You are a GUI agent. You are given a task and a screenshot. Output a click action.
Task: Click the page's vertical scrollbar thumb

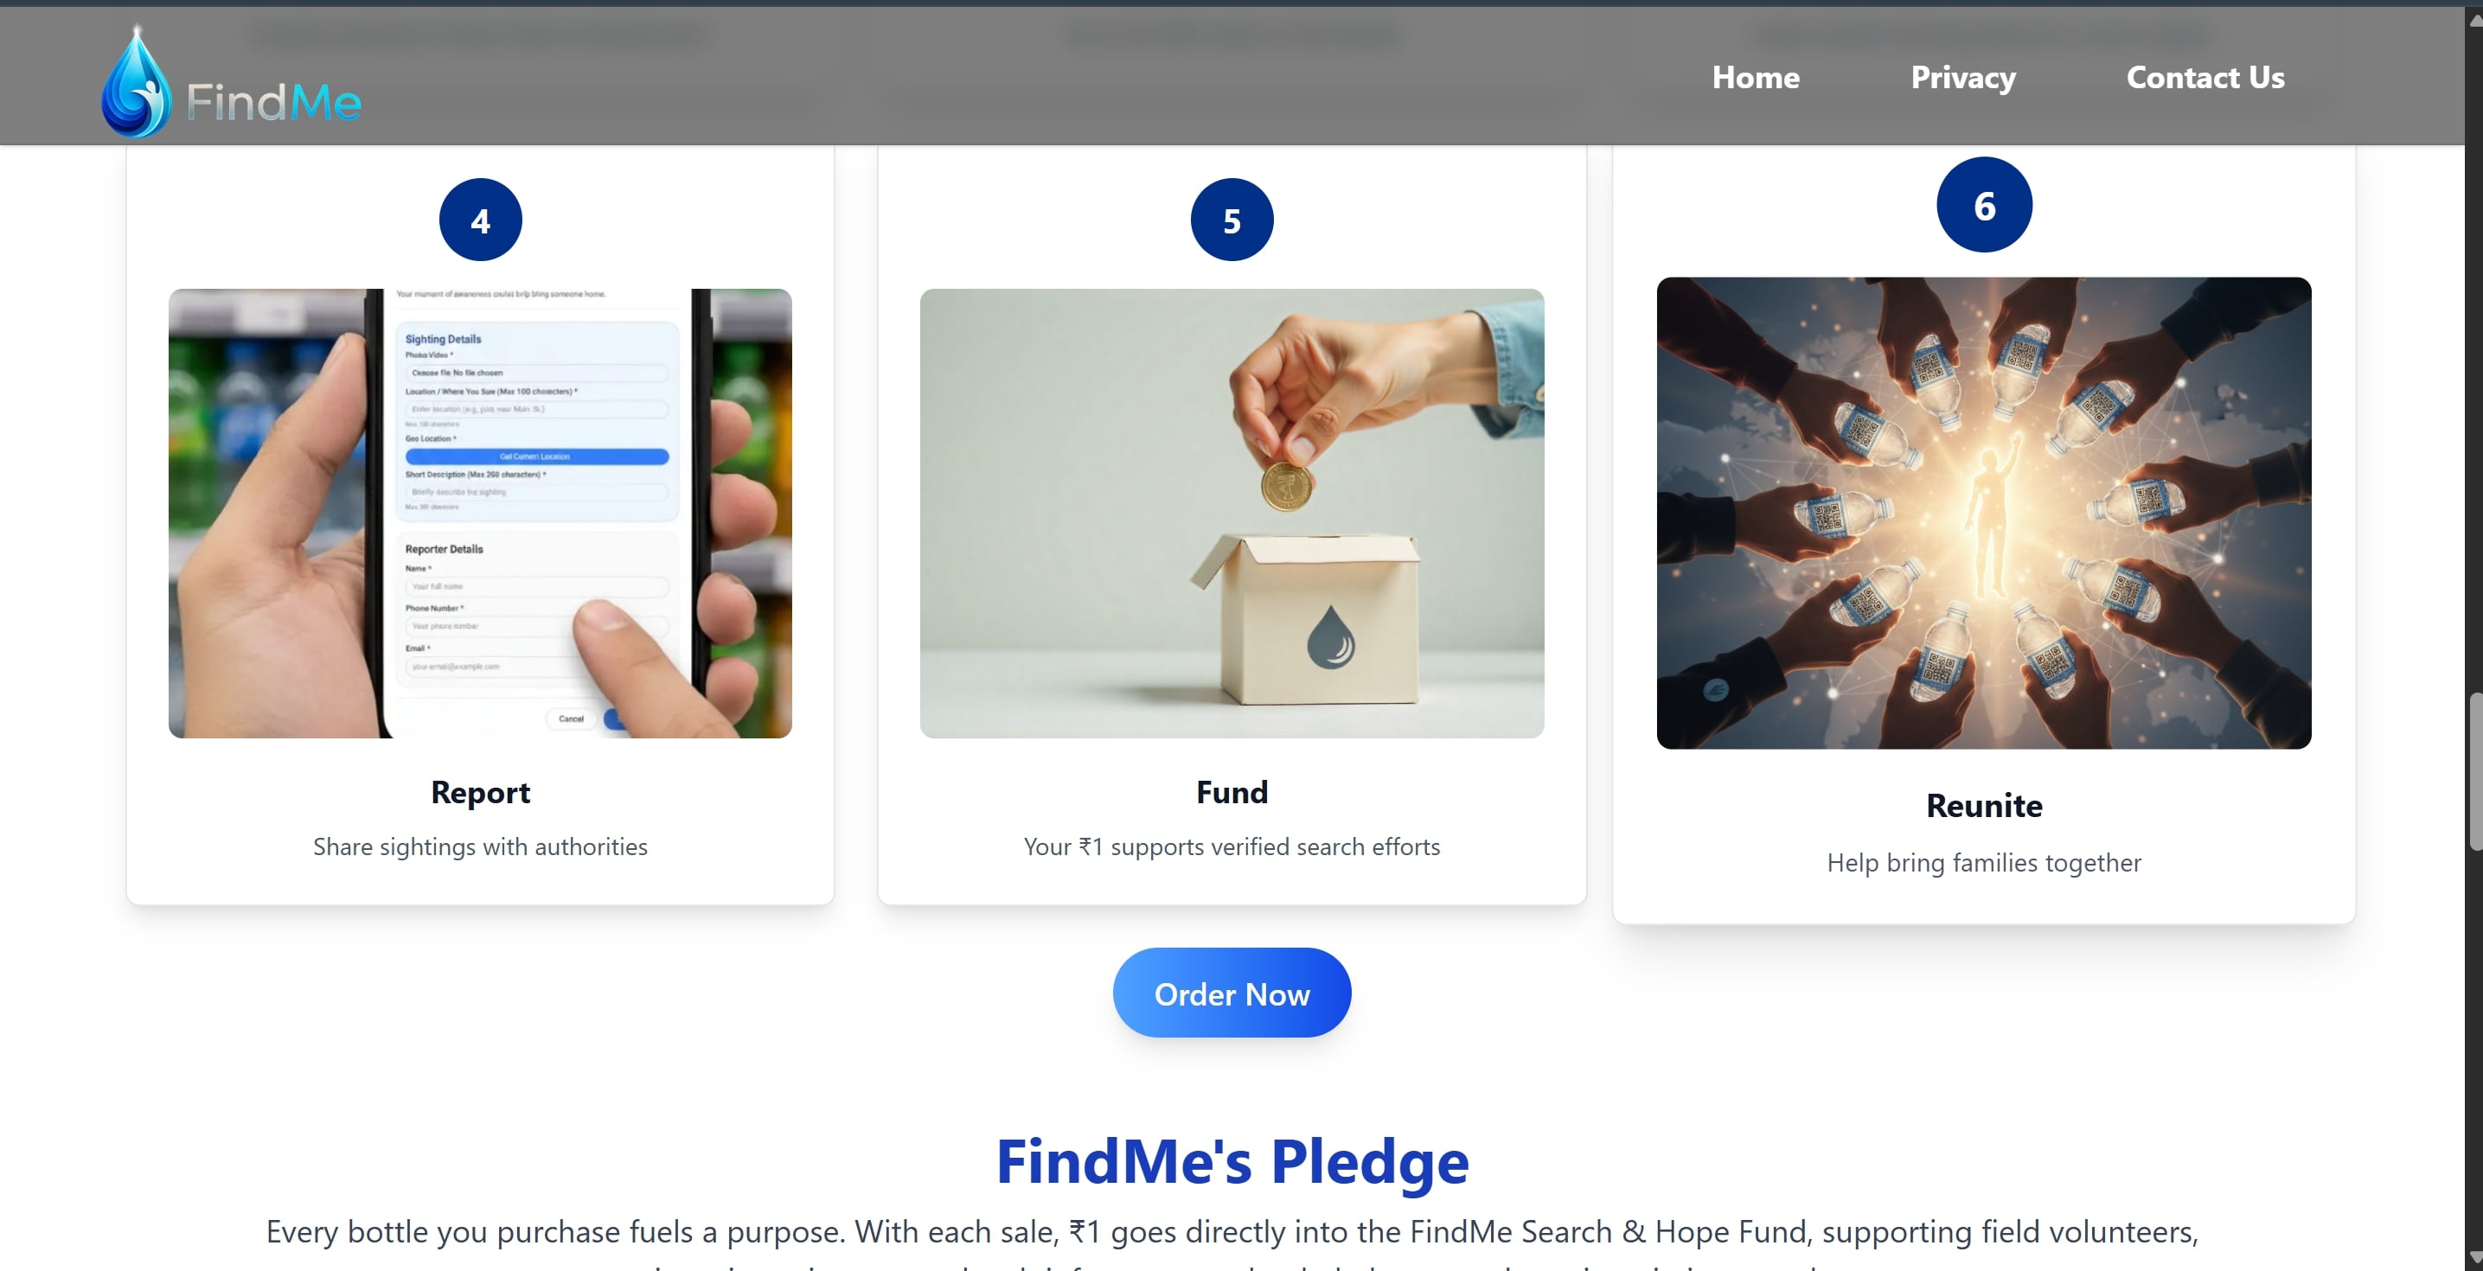[x=2473, y=771]
